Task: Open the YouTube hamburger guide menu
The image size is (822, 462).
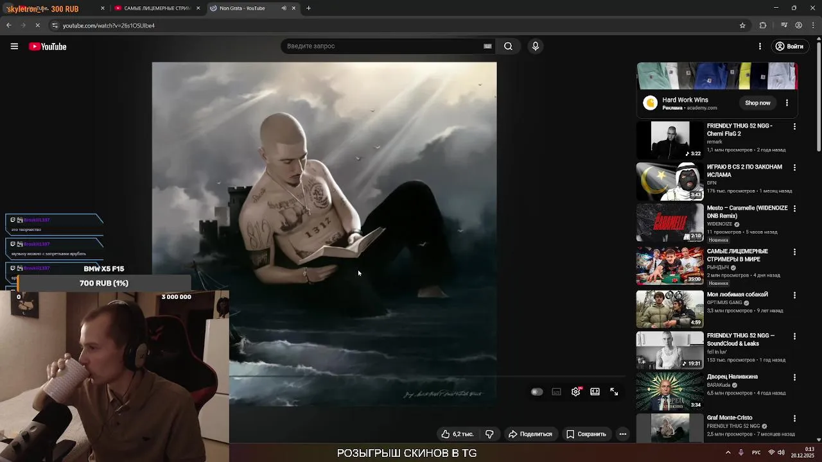Action: tap(14, 46)
